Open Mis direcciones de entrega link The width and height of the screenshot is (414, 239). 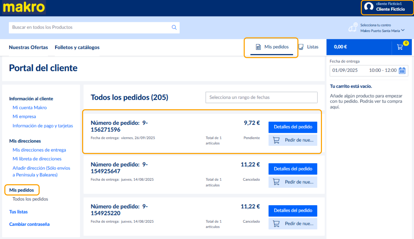pos(39,150)
